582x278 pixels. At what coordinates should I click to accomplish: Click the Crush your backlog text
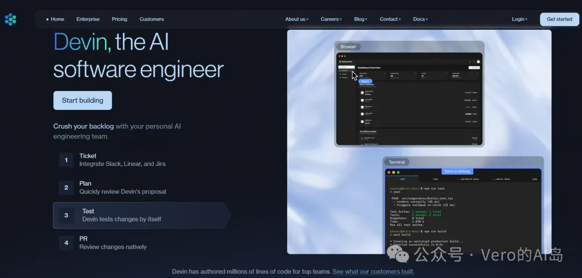click(x=84, y=126)
